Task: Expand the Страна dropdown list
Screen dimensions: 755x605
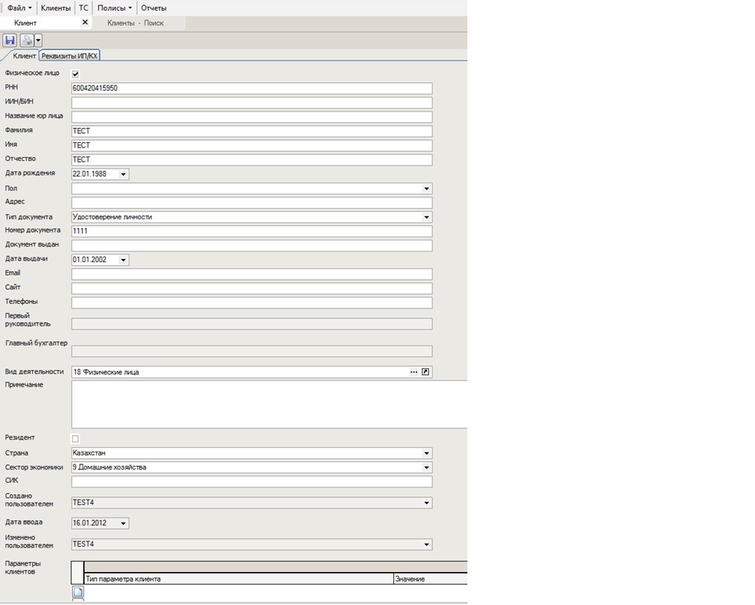Action: pos(426,453)
